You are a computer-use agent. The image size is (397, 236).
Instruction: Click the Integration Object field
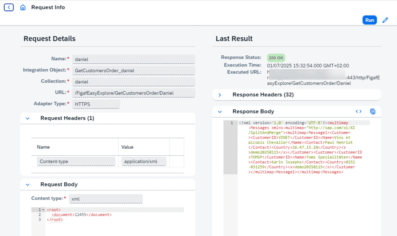click(134, 71)
